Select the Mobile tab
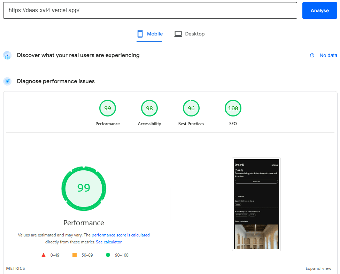The image size is (340, 274). (149, 34)
